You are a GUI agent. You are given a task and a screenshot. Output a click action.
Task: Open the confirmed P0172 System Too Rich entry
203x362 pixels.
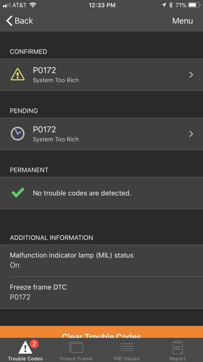(101, 75)
